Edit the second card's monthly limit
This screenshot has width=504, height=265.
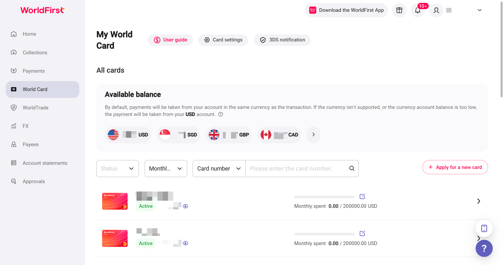pos(362,233)
